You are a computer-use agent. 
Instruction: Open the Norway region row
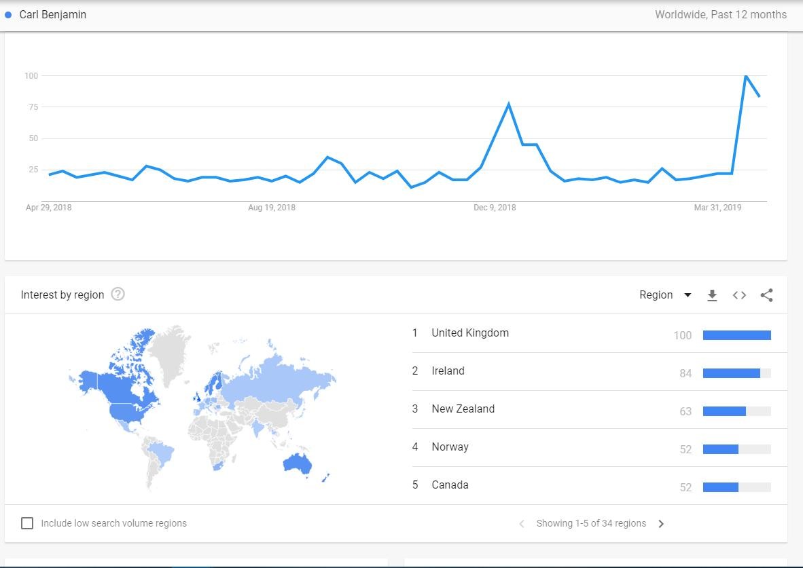[450, 447]
